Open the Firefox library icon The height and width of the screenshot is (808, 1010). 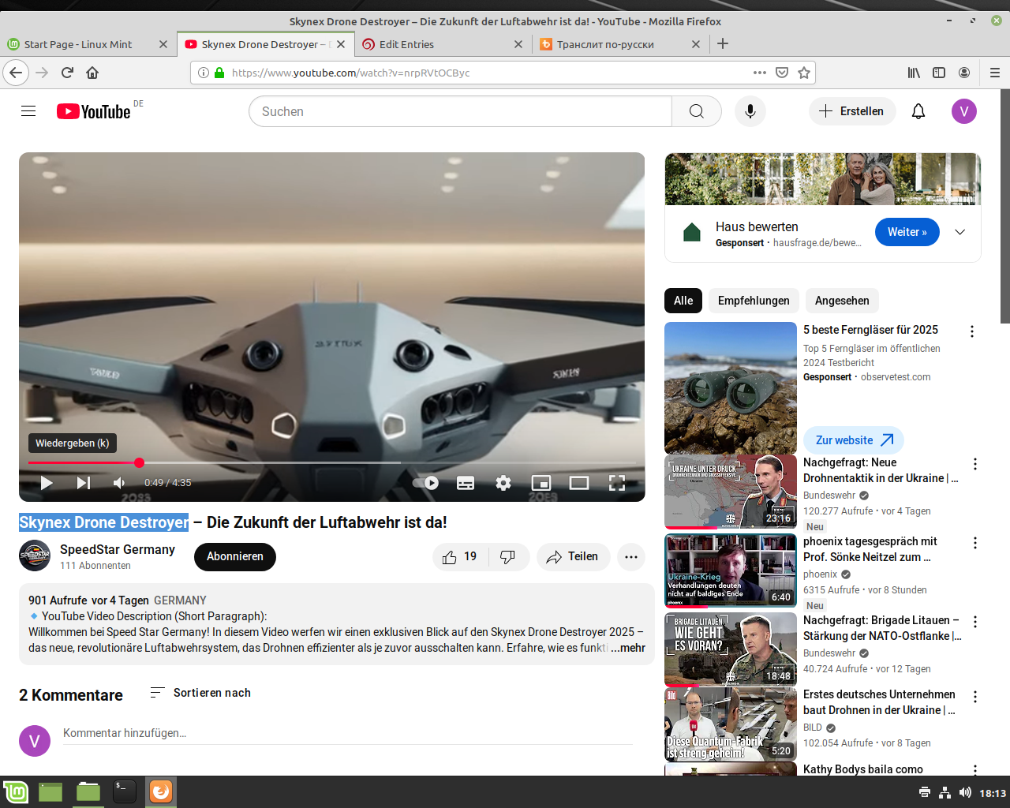[914, 73]
